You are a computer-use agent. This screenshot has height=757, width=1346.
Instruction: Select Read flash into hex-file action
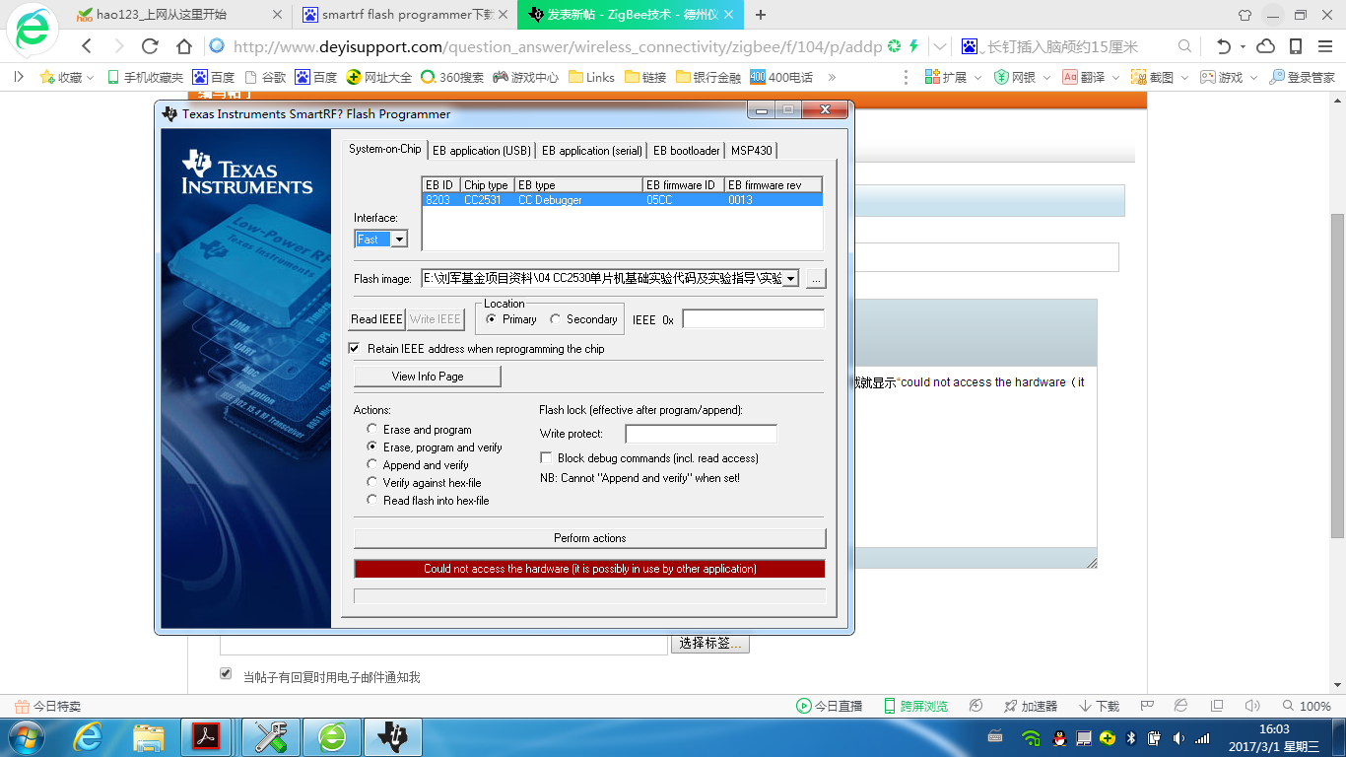coord(372,501)
